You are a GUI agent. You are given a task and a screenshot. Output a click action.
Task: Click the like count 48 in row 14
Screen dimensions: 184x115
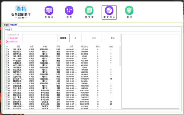point(111,79)
